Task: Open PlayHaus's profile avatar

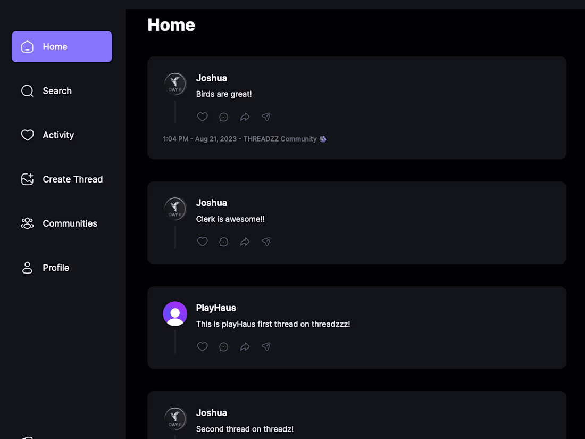Action: 175,313
